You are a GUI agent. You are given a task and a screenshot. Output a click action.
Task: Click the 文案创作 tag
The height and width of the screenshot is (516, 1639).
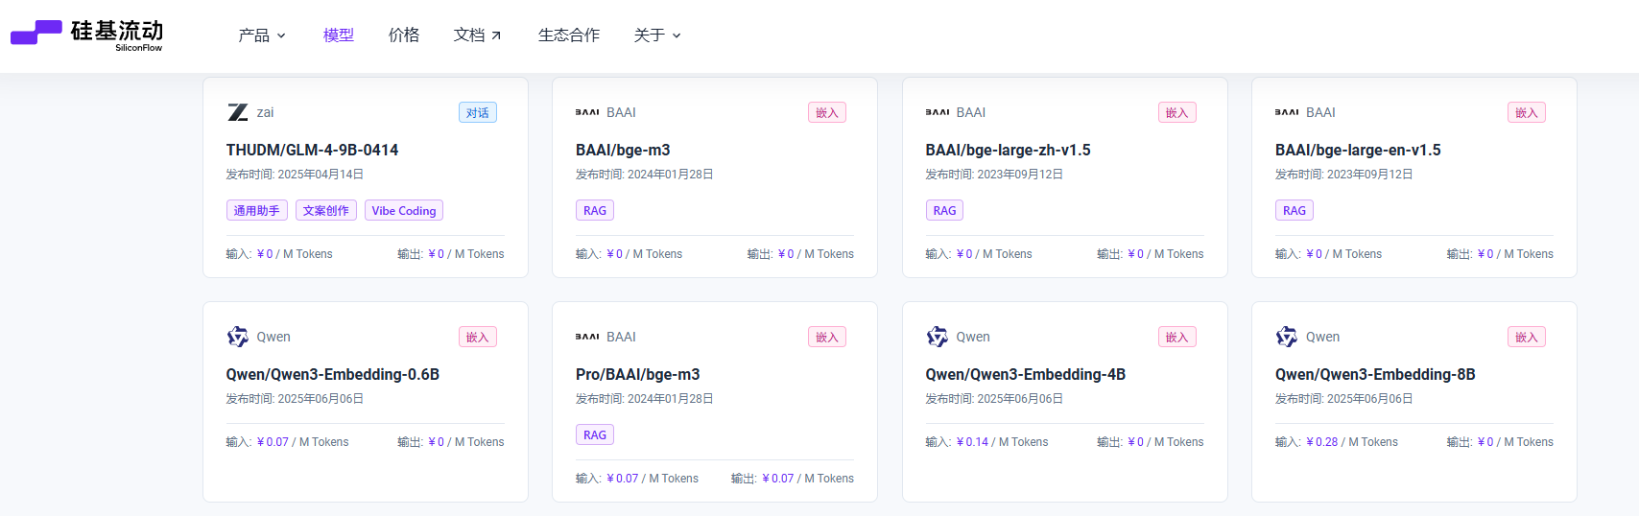click(x=326, y=210)
